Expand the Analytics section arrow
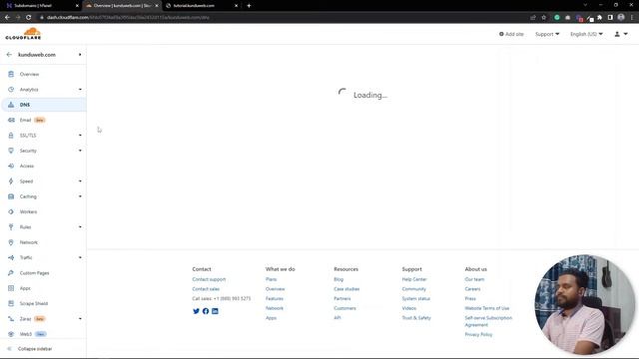 pyautogui.click(x=80, y=89)
